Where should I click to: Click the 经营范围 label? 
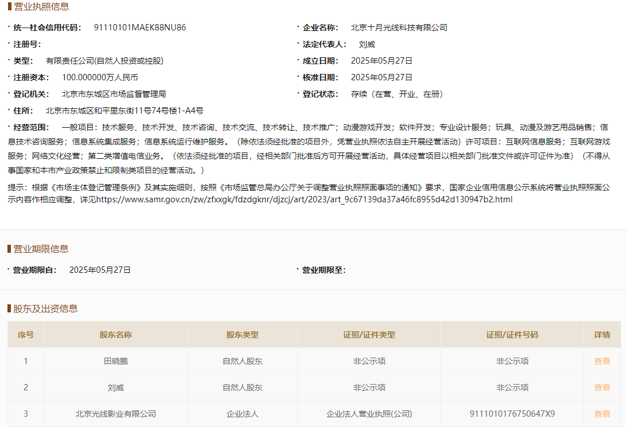coord(31,127)
